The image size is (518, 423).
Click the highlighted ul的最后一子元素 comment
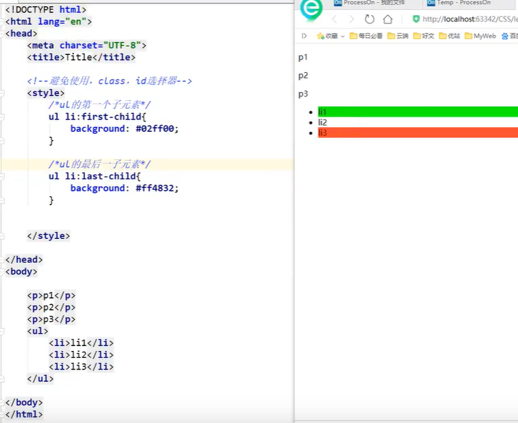99,164
